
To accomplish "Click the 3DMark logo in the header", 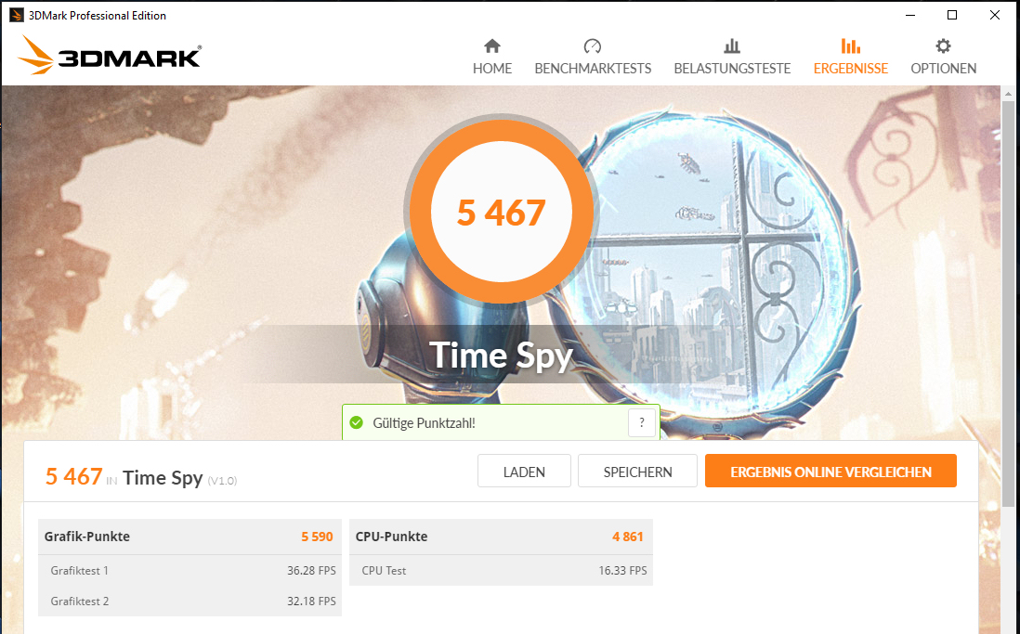I will [110, 56].
